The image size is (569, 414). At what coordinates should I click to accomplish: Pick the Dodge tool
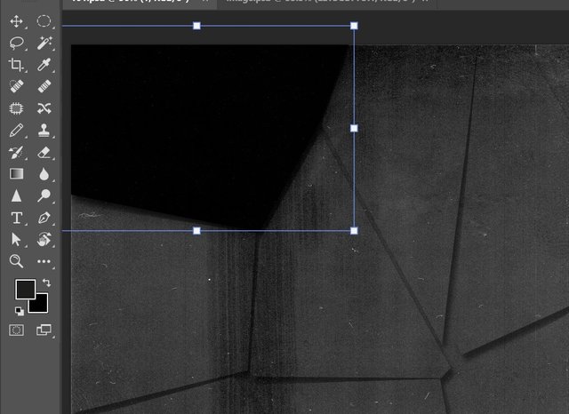click(x=44, y=195)
